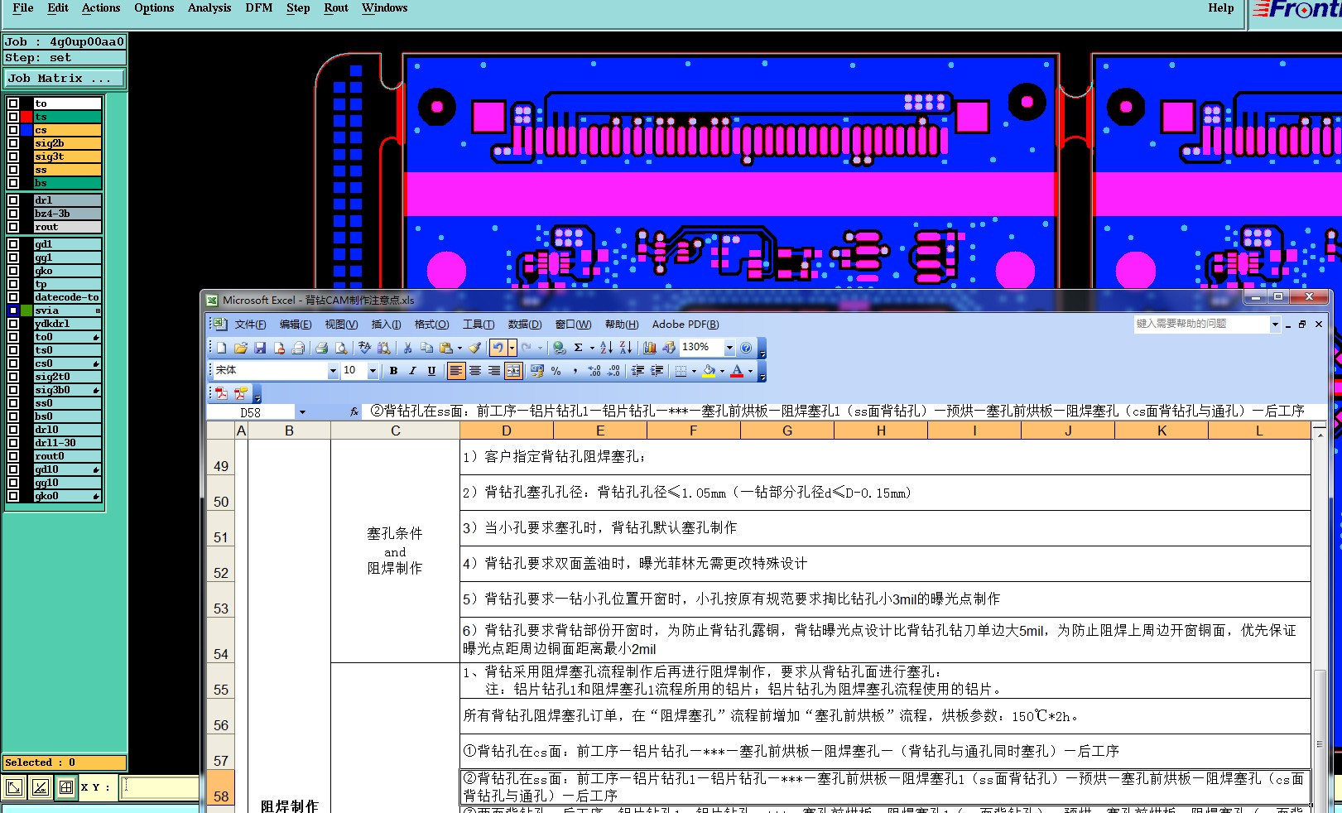Open the help question box dropdown
The width and height of the screenshot is (1342, 813).
click(1275, 324)
